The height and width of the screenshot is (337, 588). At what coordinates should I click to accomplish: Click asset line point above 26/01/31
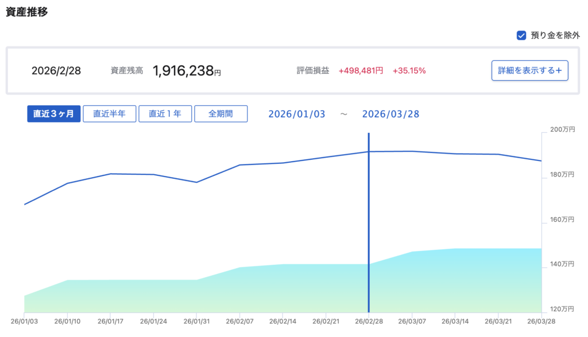(x=196, y=182)
